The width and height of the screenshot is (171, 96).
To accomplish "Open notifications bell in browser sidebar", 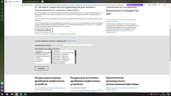I will click(2, 5).
